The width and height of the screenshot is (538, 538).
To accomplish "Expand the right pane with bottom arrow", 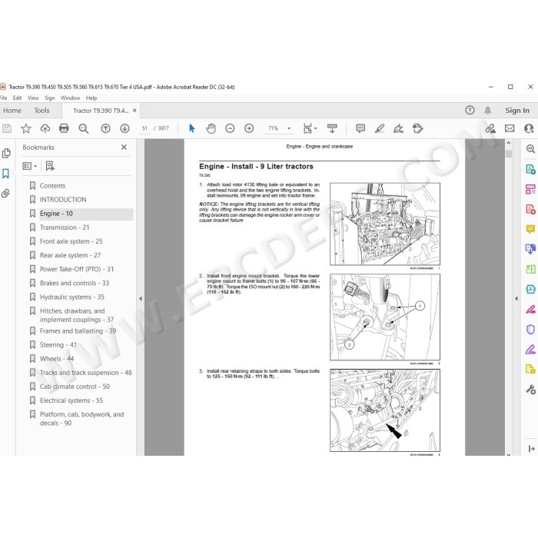I will pos(532,448).
